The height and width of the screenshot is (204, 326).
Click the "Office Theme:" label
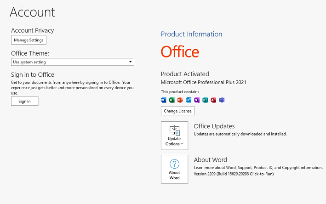(x=30, y=53)
